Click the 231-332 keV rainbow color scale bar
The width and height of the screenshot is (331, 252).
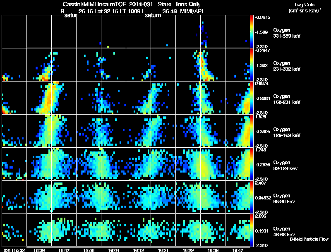(252, 65)
